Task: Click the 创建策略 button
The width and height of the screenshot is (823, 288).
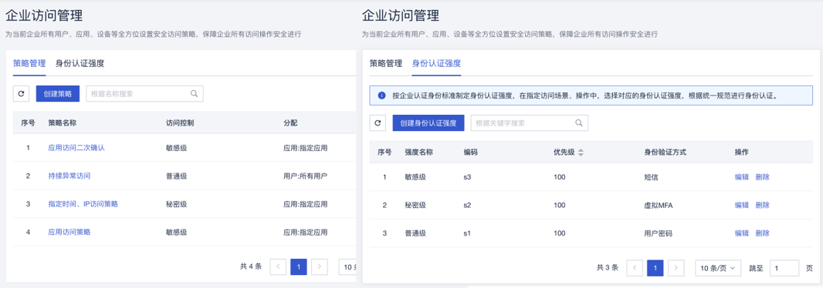Action: click(x=58, y=94)
